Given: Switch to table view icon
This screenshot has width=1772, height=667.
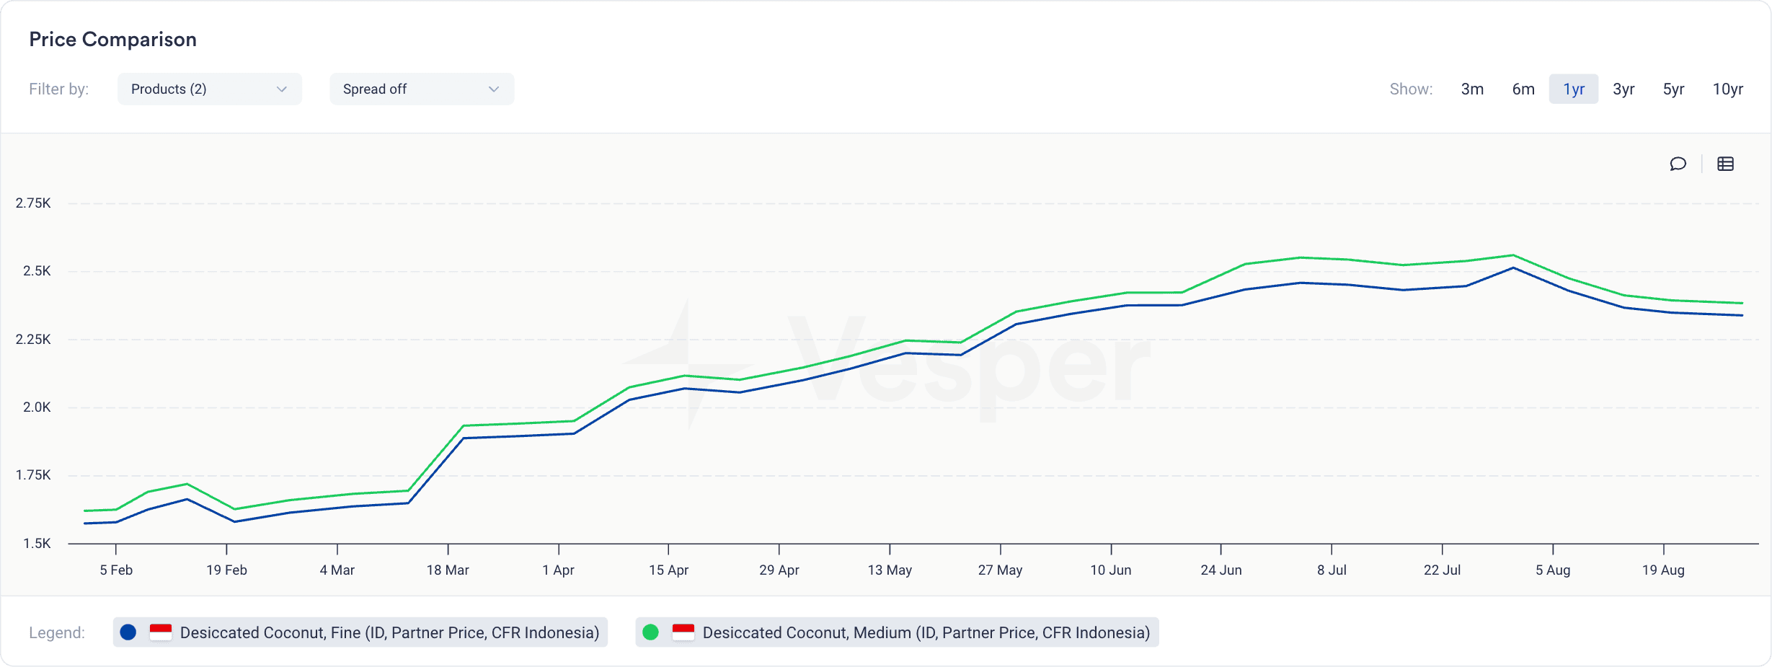Looking at the screenshot, I should click(1725, 164).
